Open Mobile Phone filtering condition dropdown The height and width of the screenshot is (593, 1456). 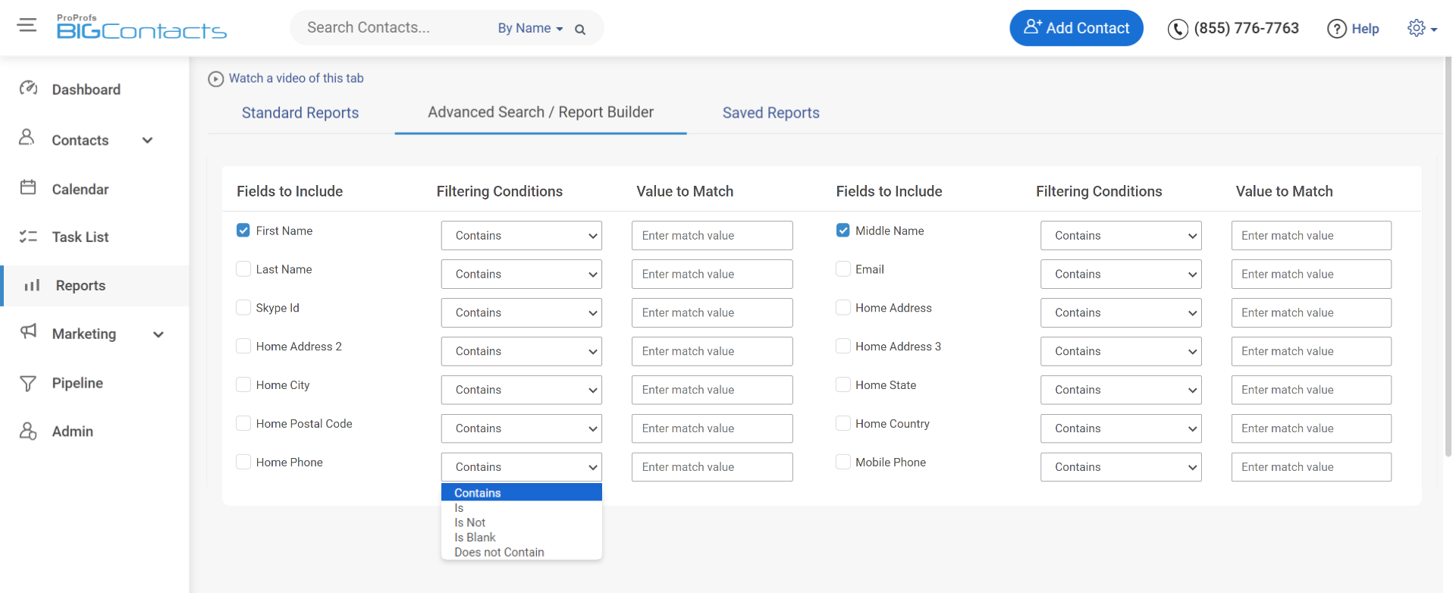[x=1121, y=467]
